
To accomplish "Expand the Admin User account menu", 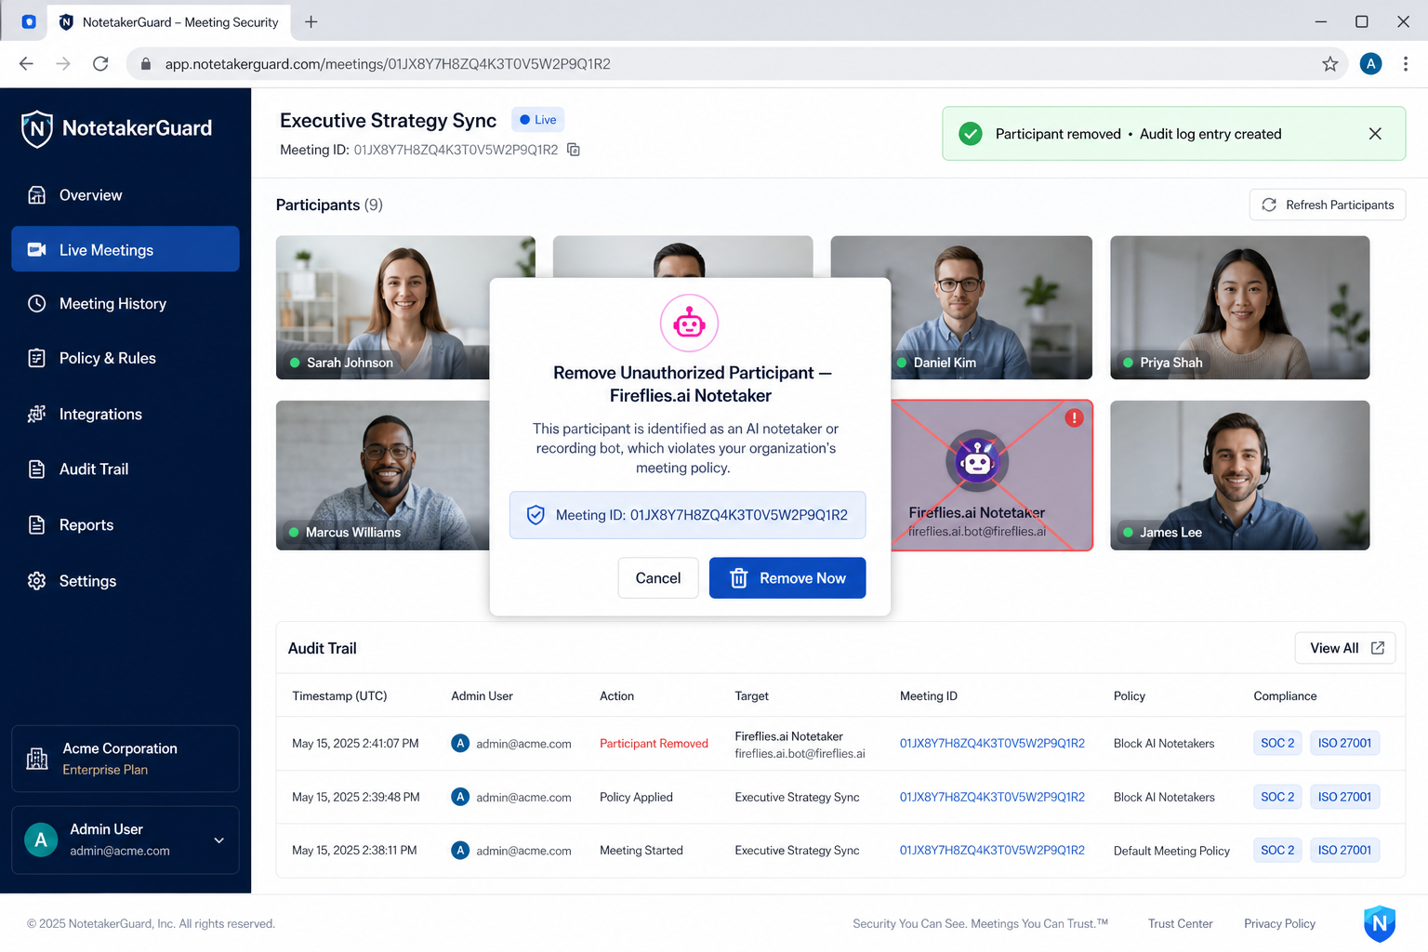I will click(x=219, y=840).
